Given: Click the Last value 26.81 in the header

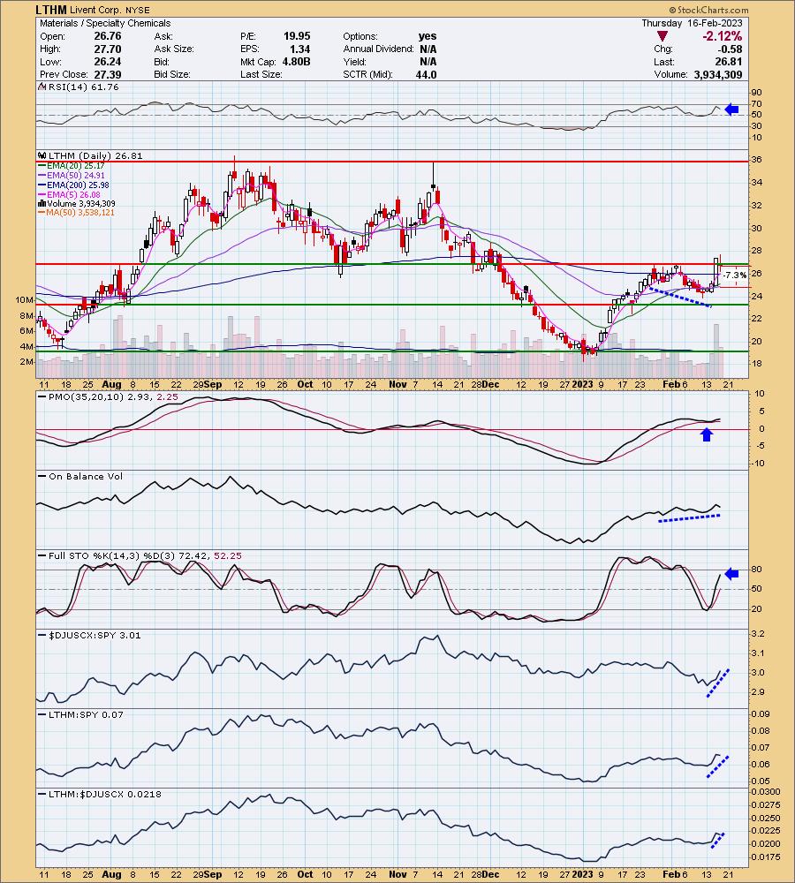Looking at the screenshot, I should click(x=729, y=62).
